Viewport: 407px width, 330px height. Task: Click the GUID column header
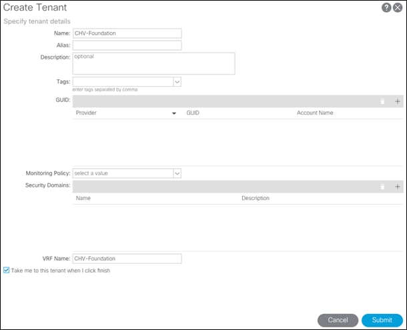coord(193,113)
